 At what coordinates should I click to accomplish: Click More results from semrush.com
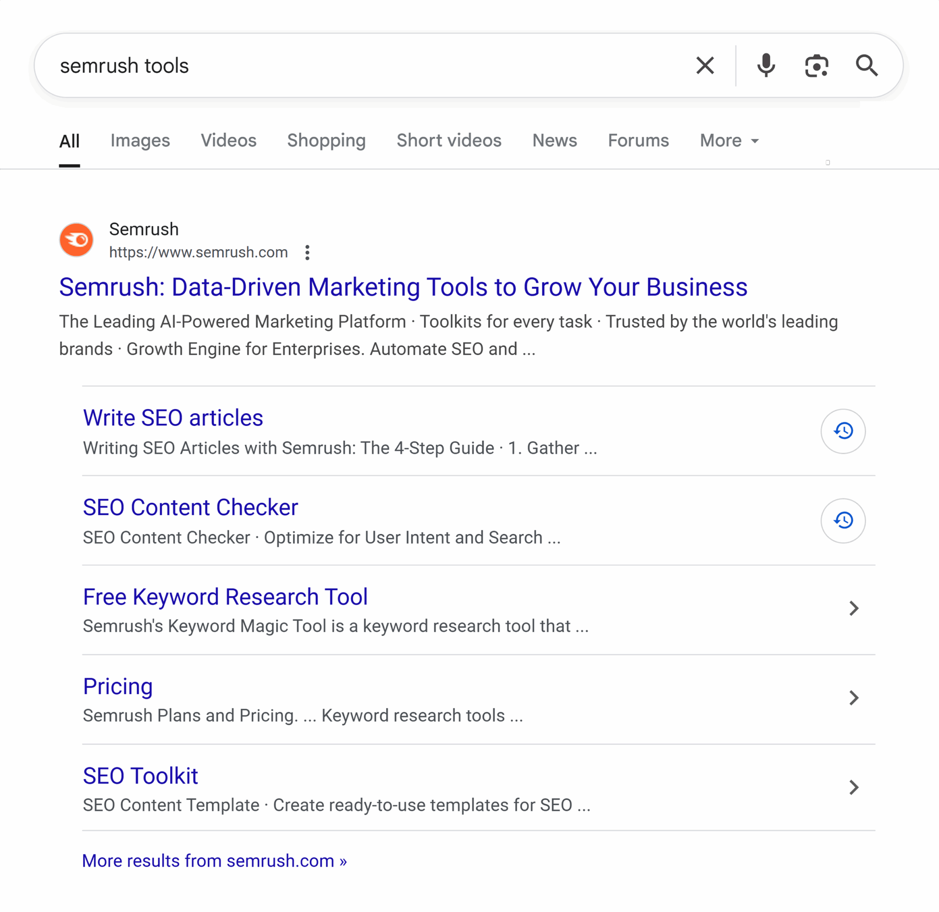pos(214,861)
